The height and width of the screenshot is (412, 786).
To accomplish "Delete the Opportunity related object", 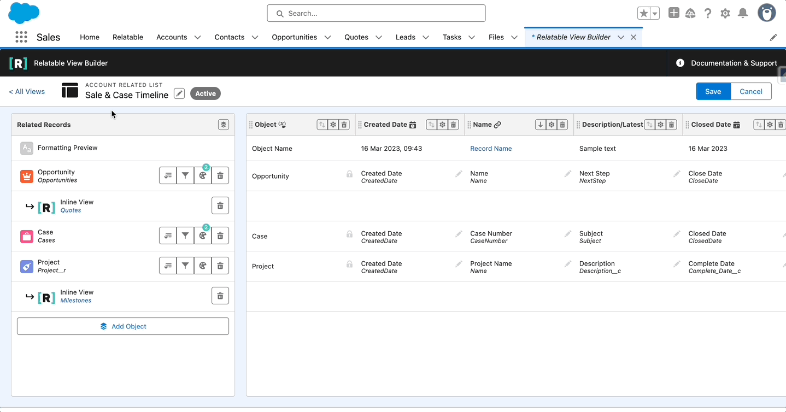I will coord(220,175).
